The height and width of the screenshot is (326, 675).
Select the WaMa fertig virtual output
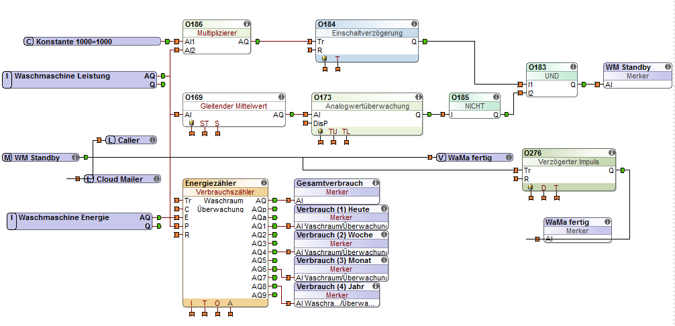[x=474, y=158]
